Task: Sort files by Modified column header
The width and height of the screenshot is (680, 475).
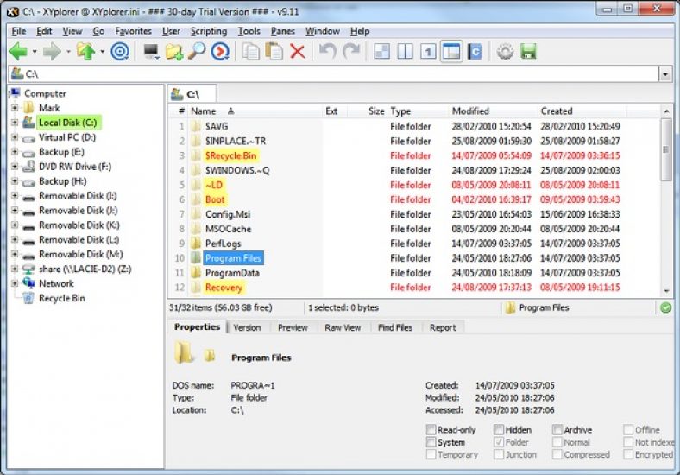Action: [470, 111]
